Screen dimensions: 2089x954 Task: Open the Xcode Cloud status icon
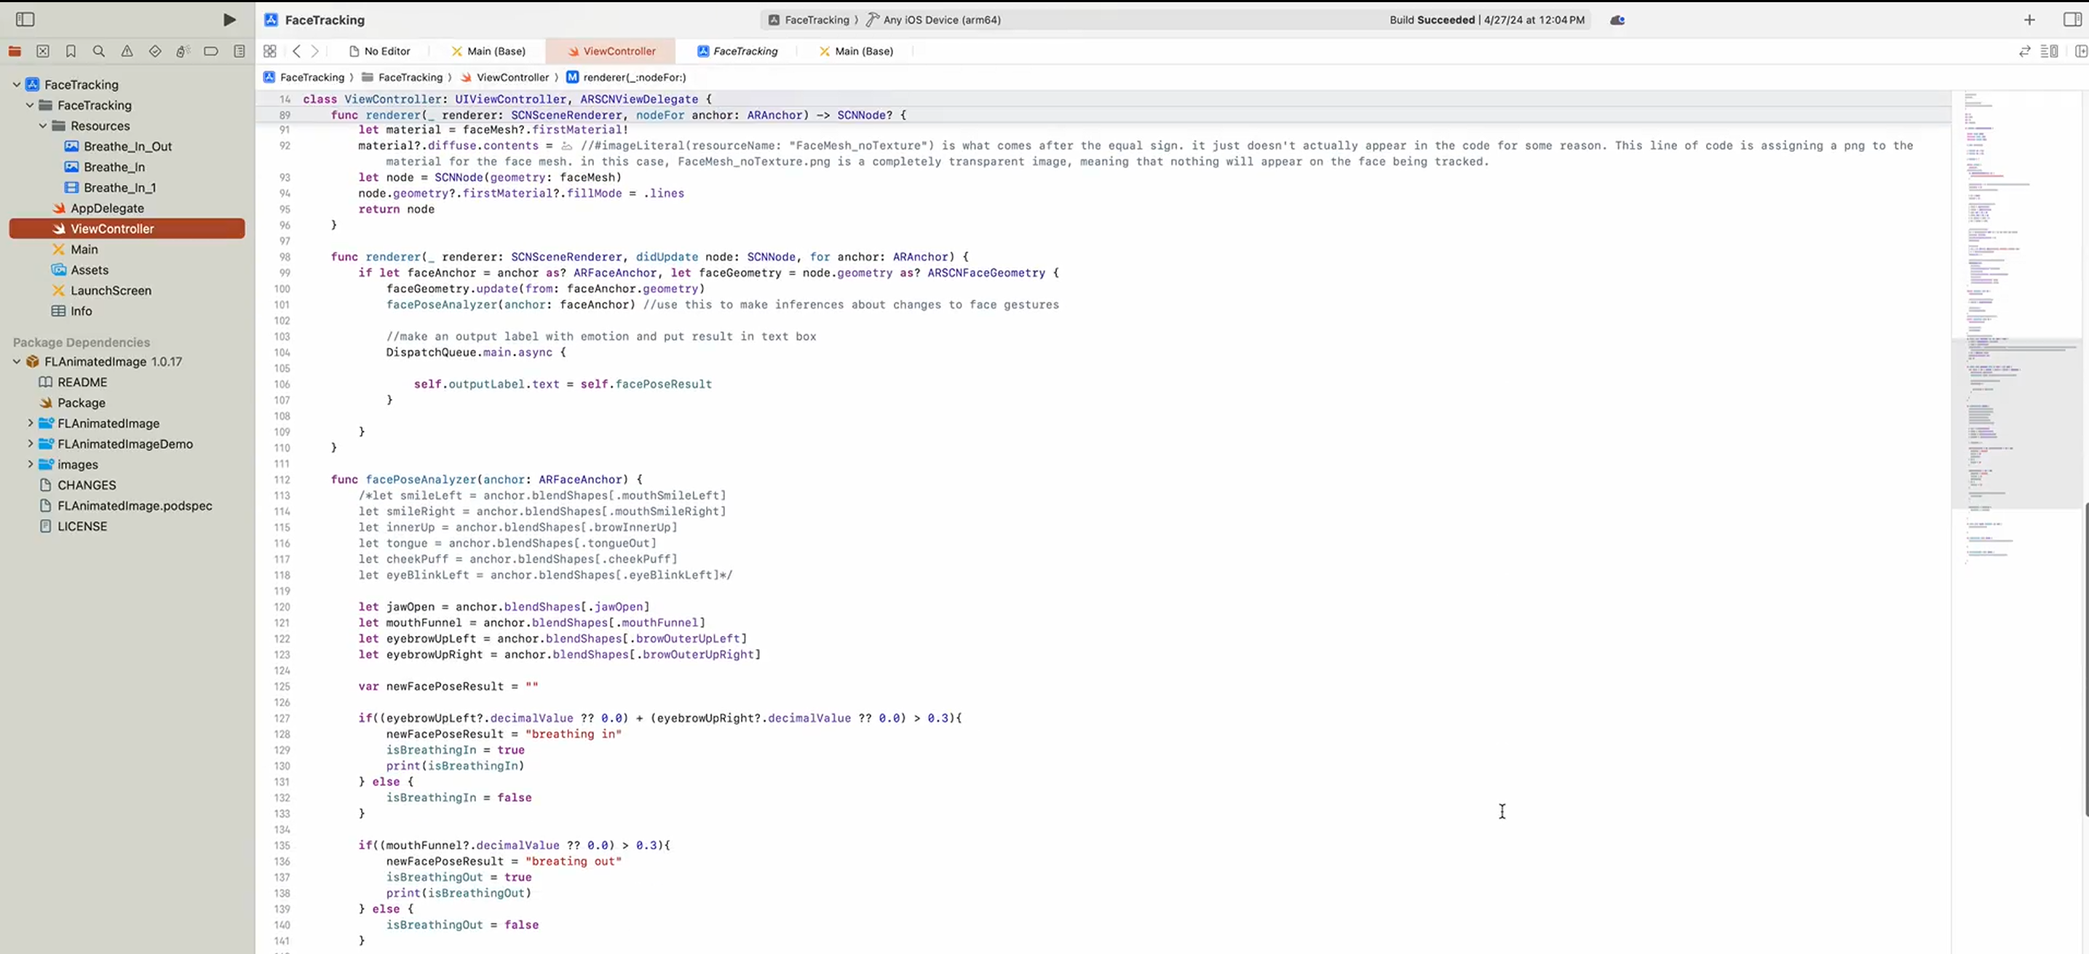1617,20
